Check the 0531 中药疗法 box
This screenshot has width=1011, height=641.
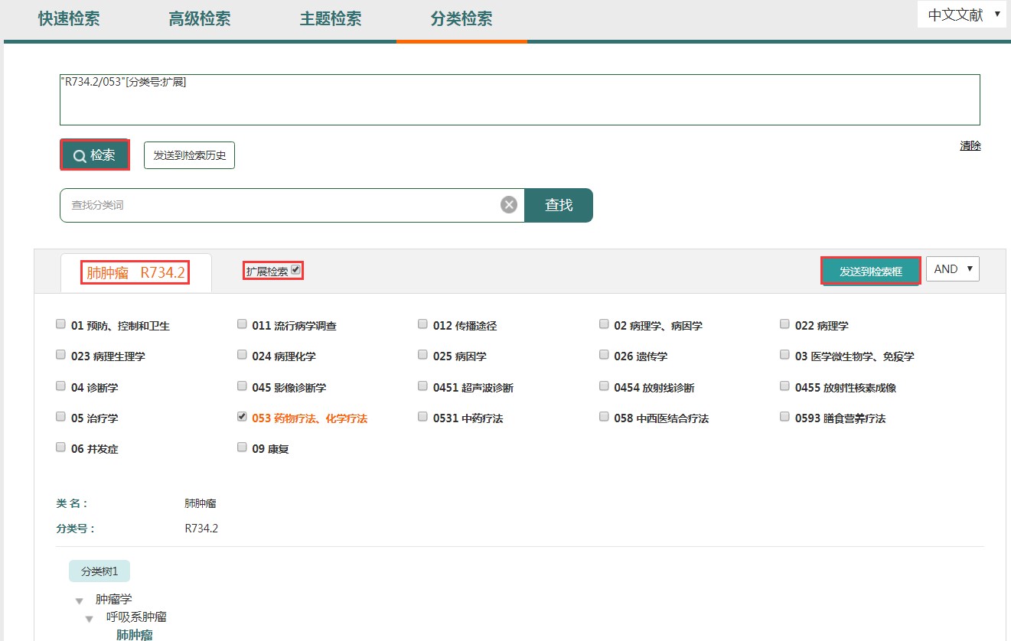coord(423,417)
